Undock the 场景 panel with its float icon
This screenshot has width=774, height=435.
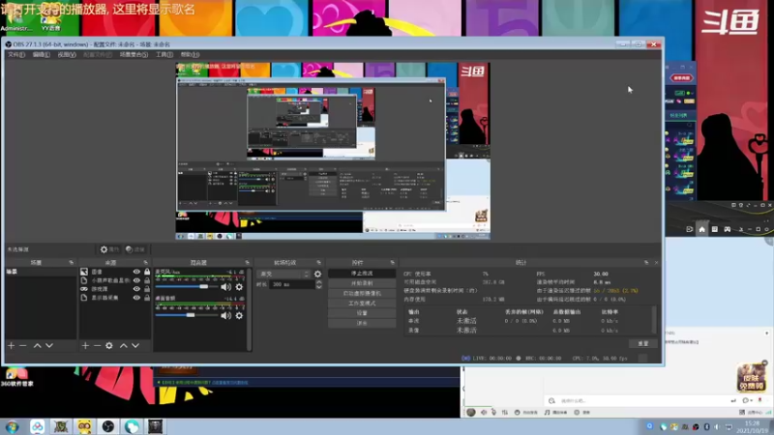71,262
